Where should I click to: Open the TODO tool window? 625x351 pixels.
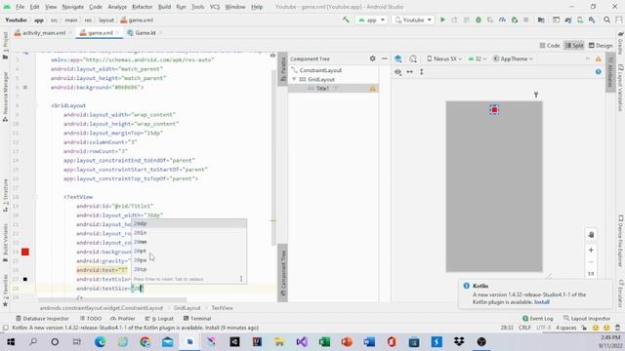91,319
